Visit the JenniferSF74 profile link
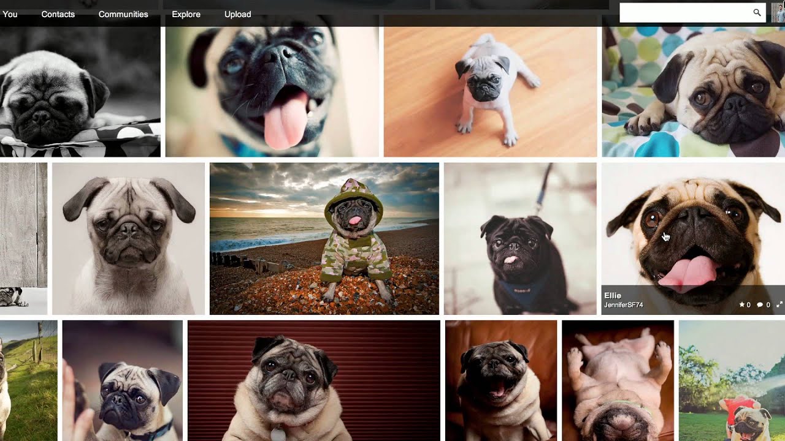The width and height of the screenshot is (785, 441). (x=624, y=305)
